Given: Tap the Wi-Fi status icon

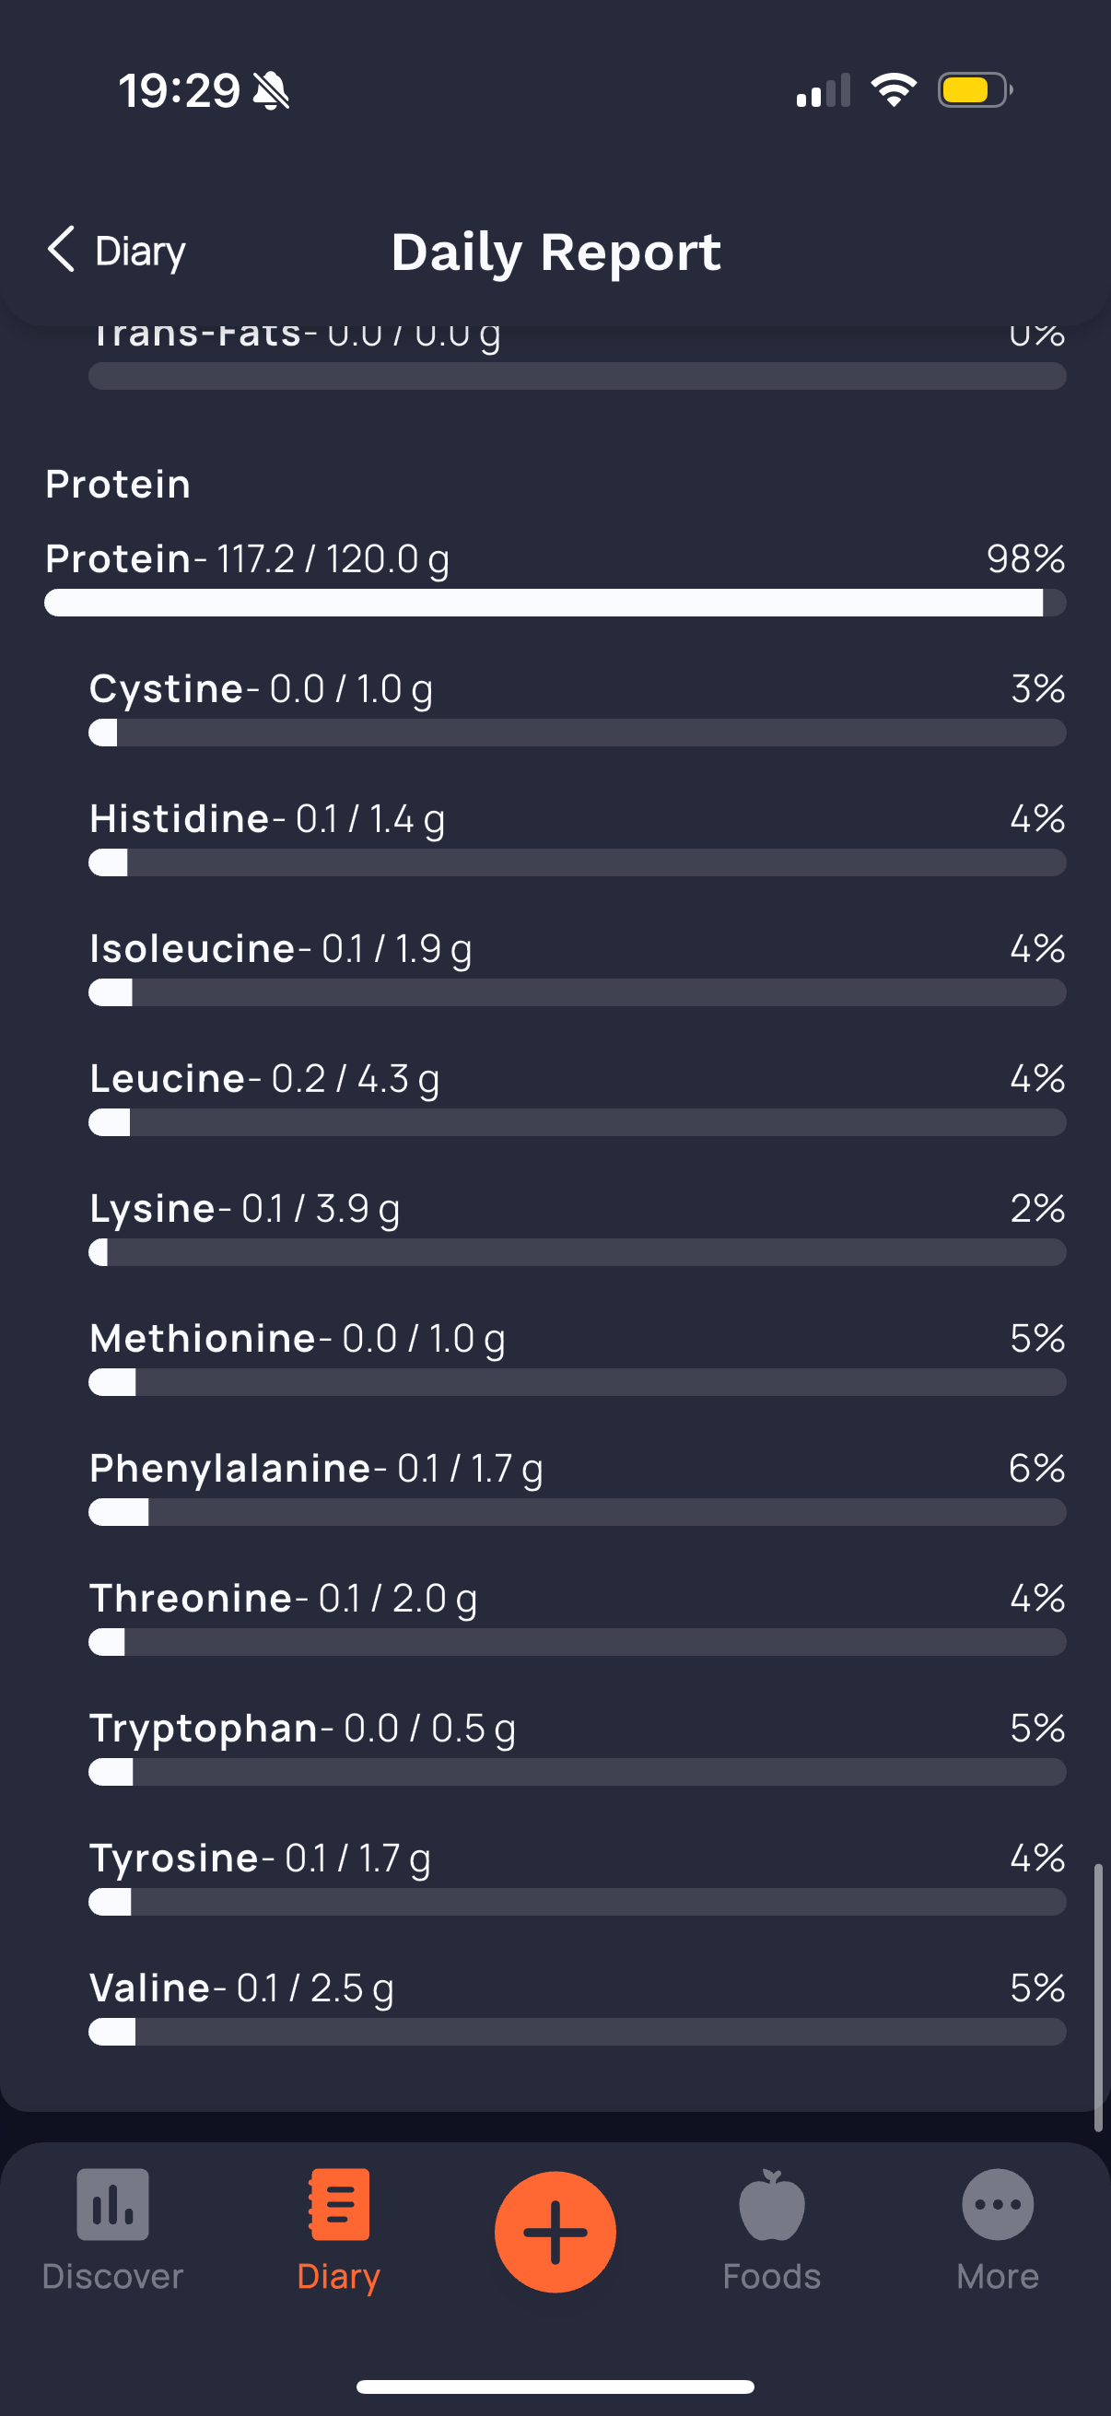Looking at the screenshot, I should 894,90.
